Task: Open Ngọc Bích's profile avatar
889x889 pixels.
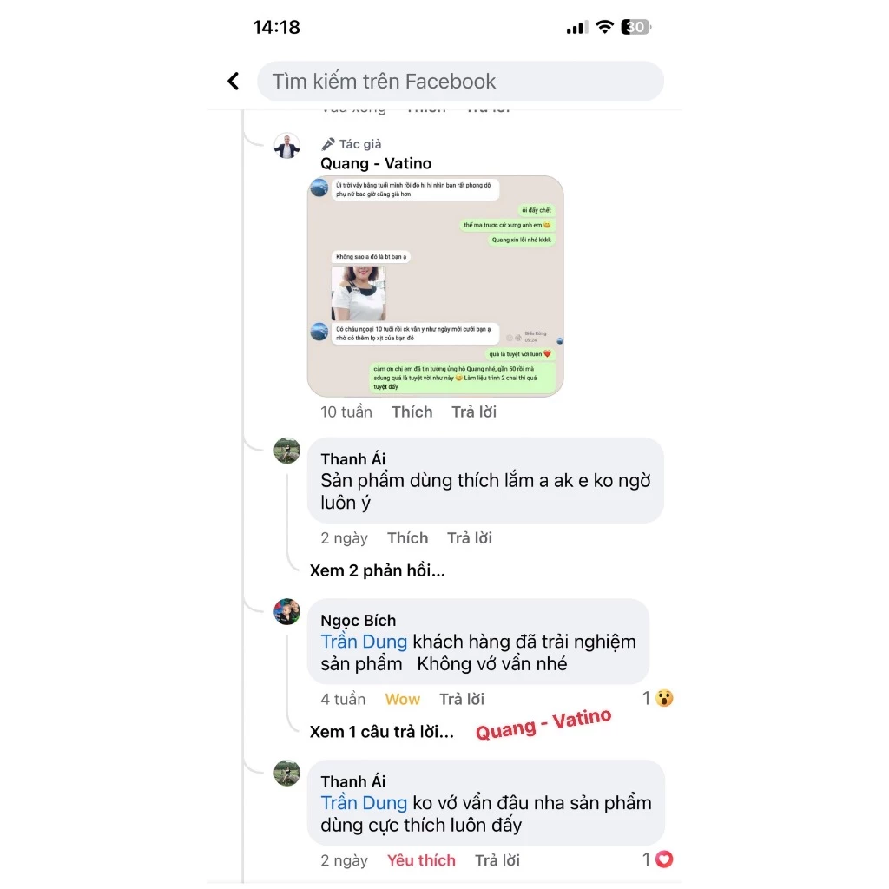Action: point(286,612)
